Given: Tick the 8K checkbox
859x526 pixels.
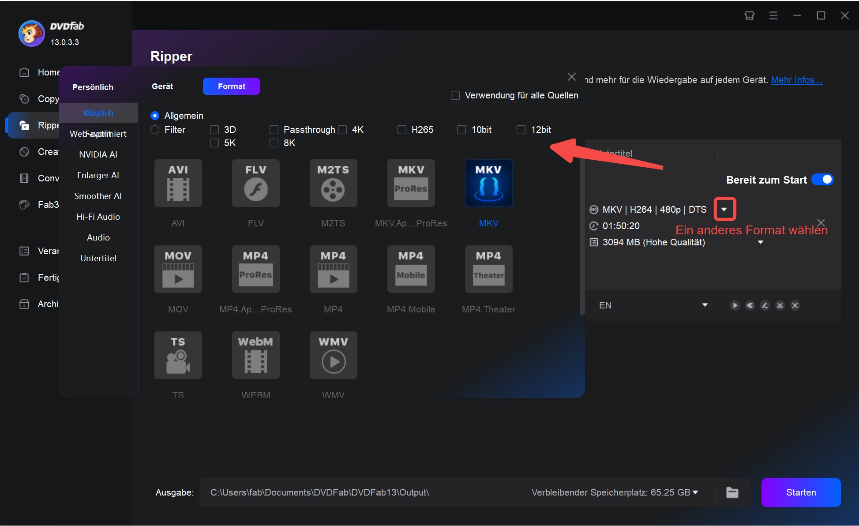Looking at the screenshot, I should point(274,143).
